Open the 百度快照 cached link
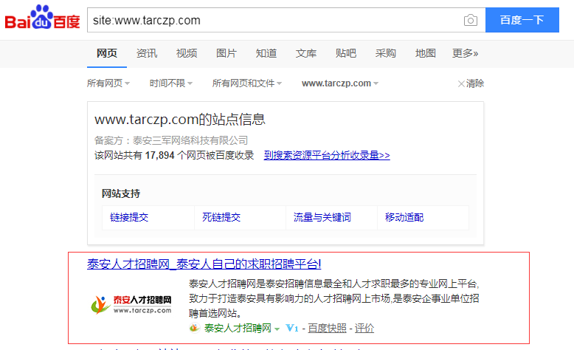 pos(327,328)
